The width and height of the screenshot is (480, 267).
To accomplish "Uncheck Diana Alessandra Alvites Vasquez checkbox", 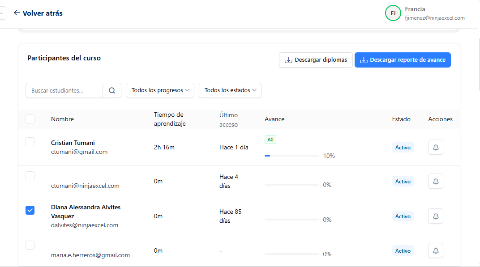I will [30, 210].
